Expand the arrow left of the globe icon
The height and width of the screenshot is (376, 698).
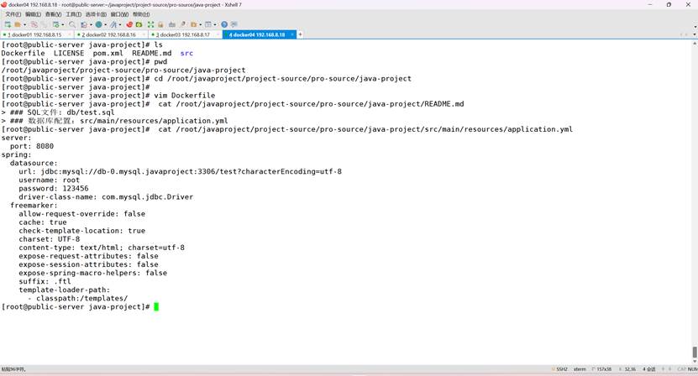[x=91, y=24]
